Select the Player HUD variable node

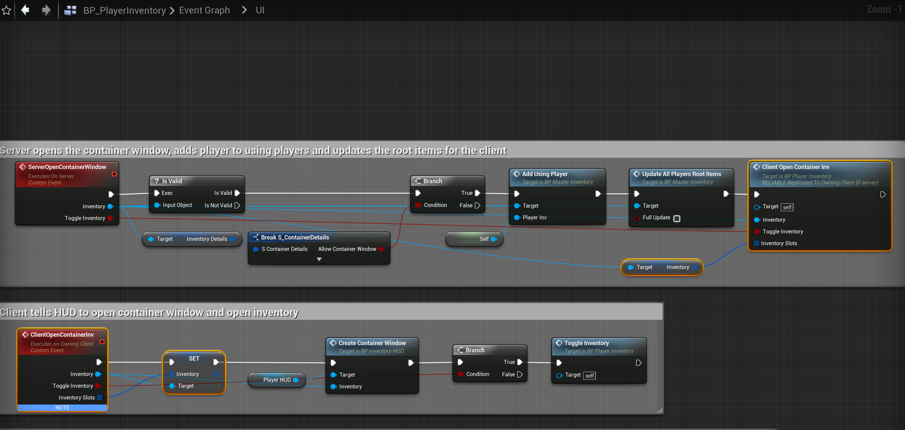coord(277,380)
